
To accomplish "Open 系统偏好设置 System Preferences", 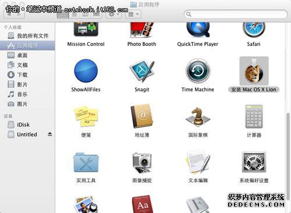I will (254, 162).
